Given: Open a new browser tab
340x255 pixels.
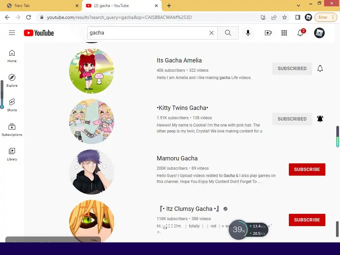Looking at the screenshot, I should 169,6.
